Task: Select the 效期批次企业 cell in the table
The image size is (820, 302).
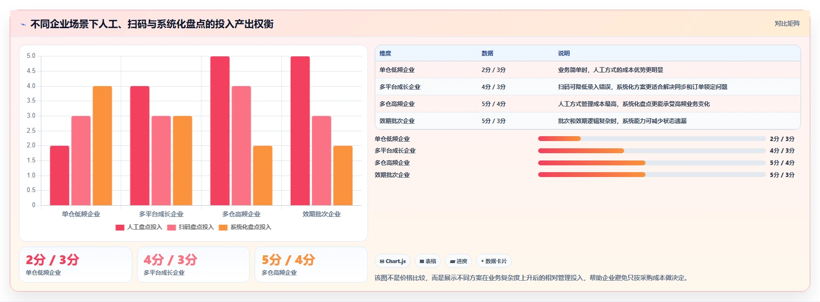Action: pyautogui.click(x=397, y=121)
